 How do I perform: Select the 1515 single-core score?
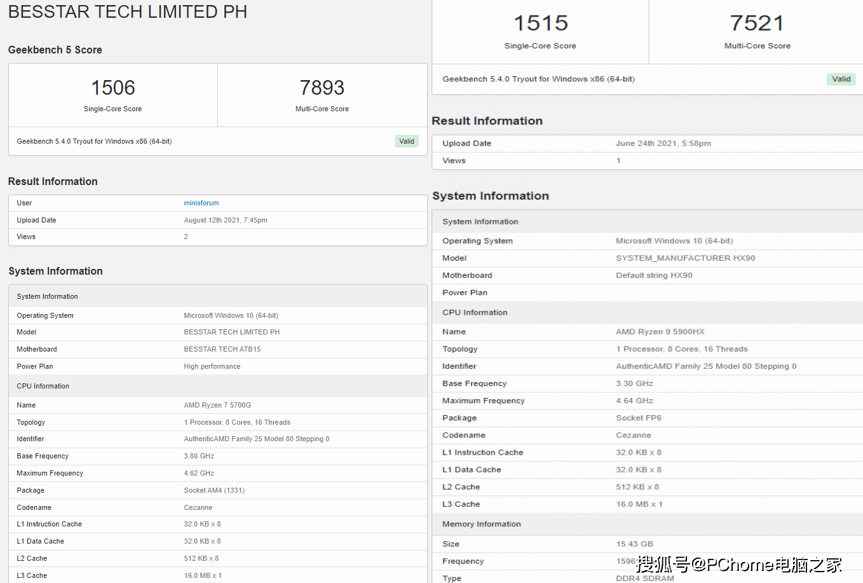point(540,24)
